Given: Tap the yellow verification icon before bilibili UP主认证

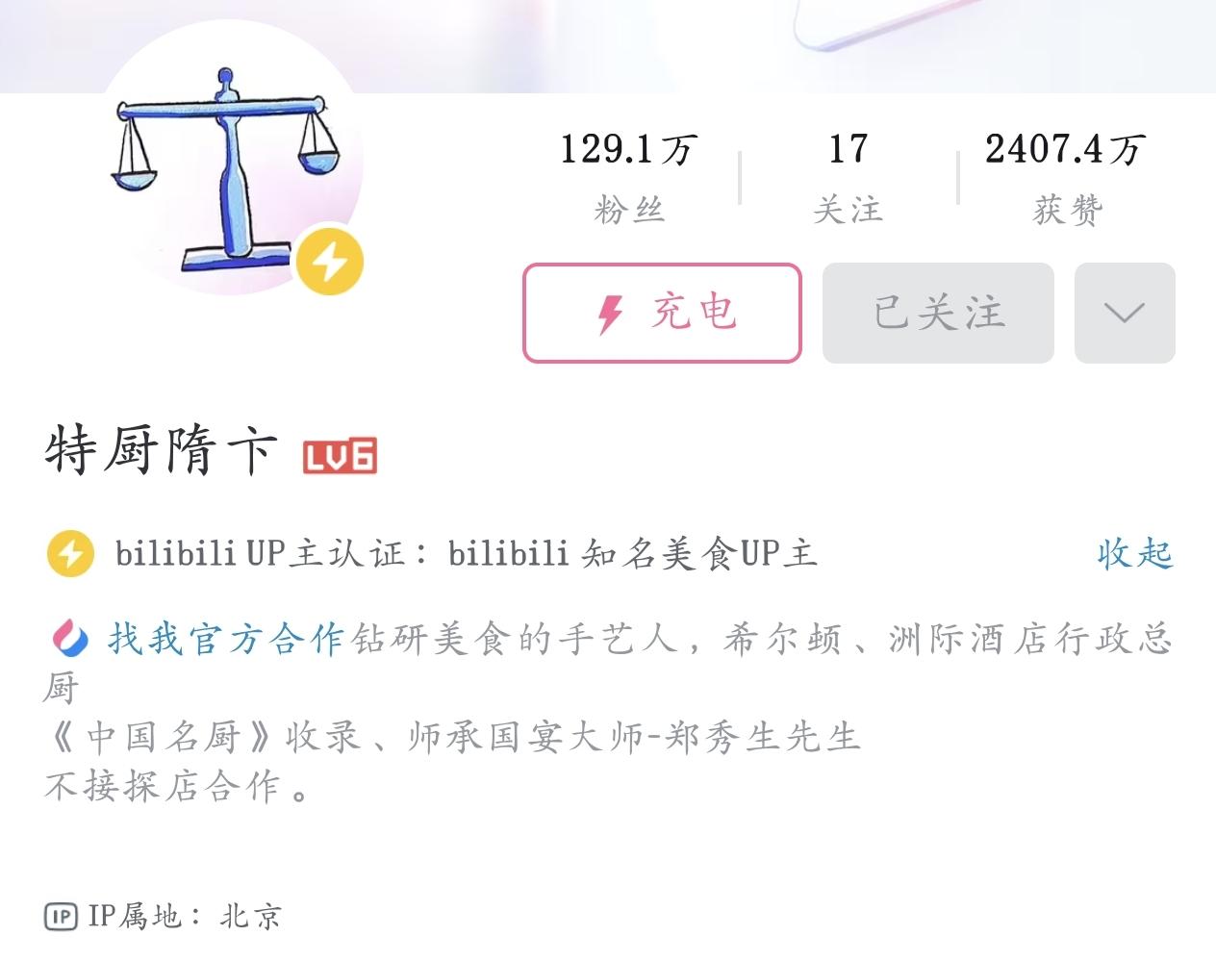Looking at the screenshot, I should [x=70, y=554].
